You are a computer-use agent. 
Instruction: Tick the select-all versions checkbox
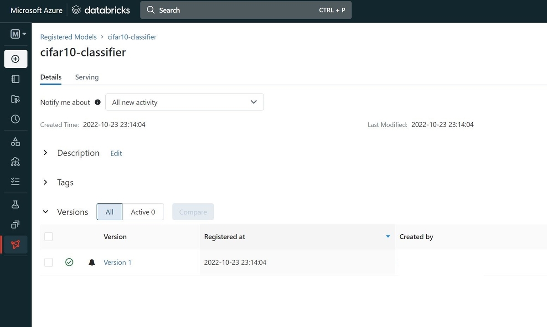tap(49, 236)
